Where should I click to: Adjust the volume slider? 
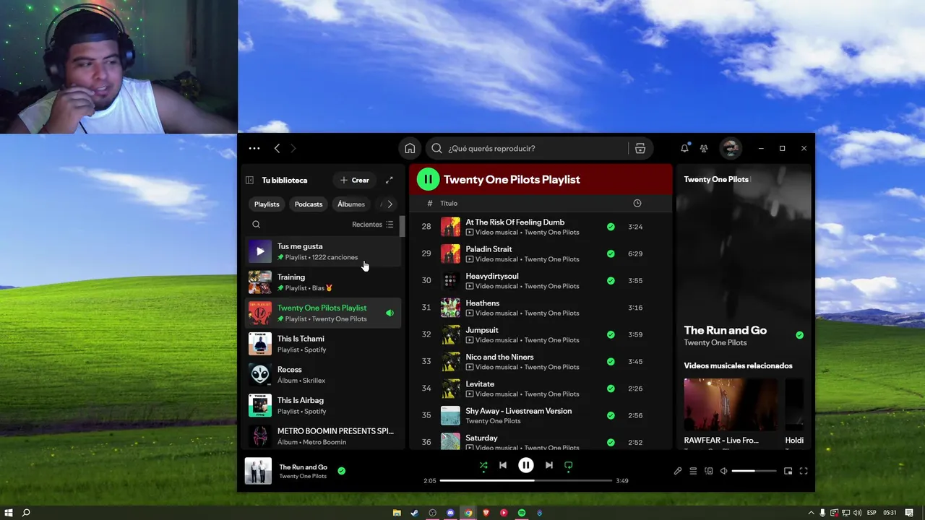click(x=754, y=471)
